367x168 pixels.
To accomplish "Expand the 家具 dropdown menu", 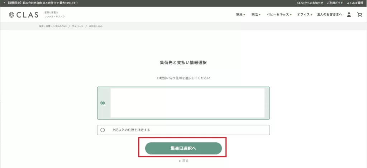I will 240,14.
